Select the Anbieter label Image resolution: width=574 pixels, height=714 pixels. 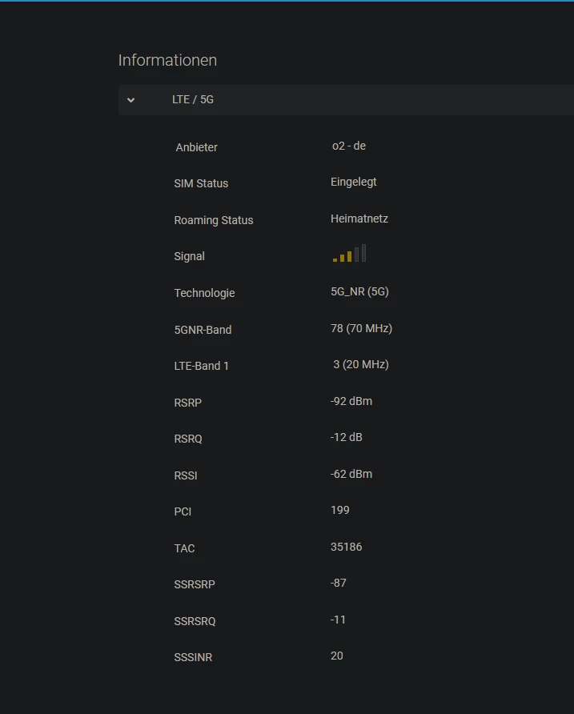coord(196,147)
